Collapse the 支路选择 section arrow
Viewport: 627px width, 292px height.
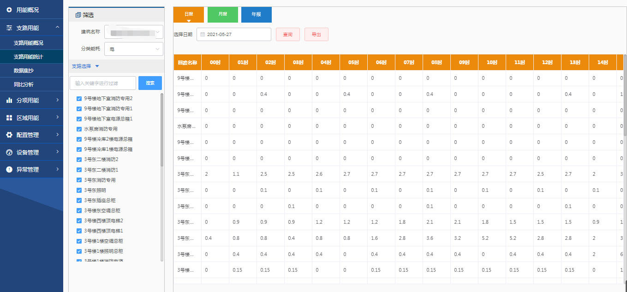97,66
